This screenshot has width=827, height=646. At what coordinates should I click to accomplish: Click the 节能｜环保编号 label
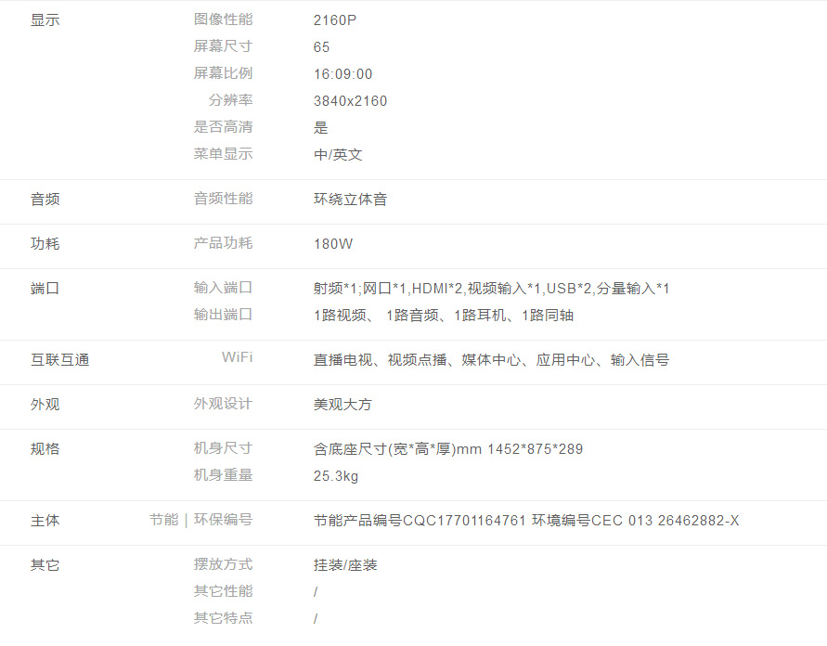[200, 520]
